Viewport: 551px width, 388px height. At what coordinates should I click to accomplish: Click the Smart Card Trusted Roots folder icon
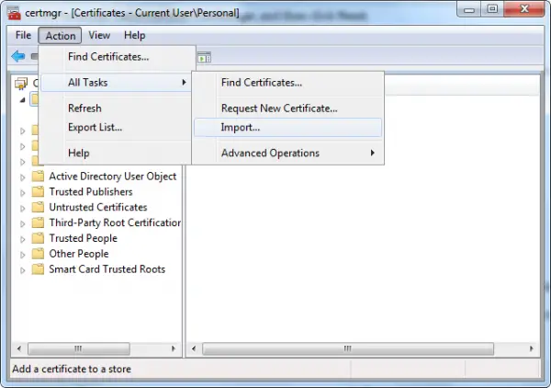coord(38,269)
